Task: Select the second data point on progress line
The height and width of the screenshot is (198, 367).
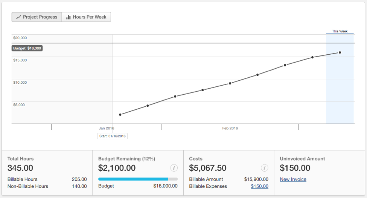Action: (148, 106)
